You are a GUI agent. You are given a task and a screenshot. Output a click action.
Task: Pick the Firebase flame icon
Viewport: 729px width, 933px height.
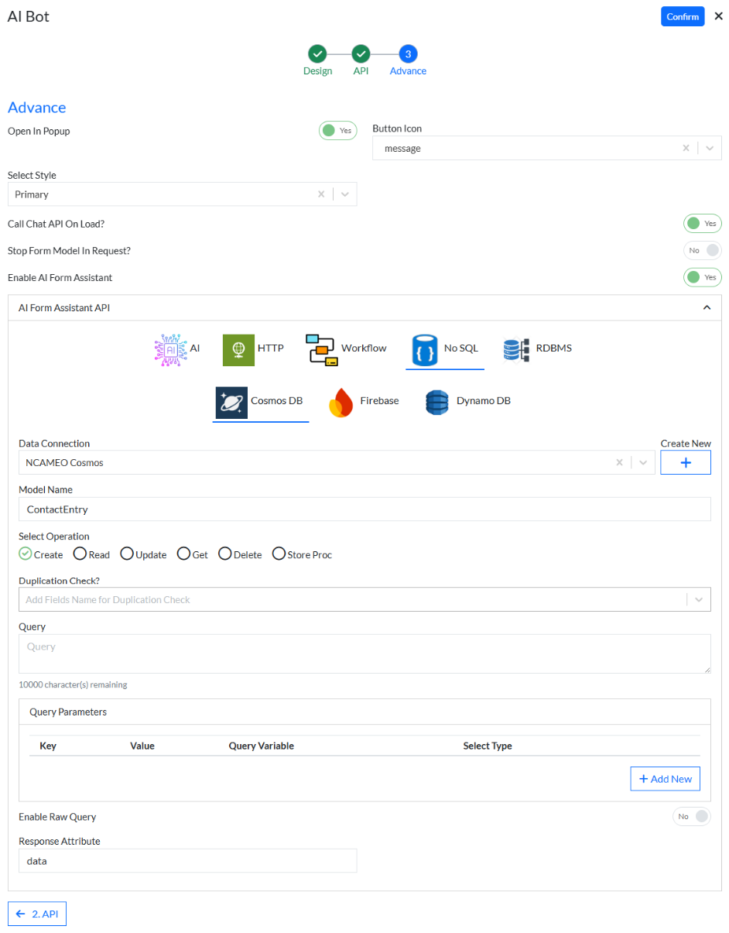coord(341,402)
